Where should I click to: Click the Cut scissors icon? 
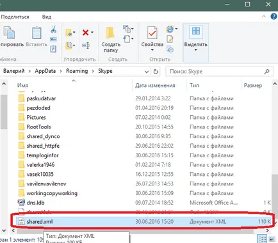coord(54,29)
